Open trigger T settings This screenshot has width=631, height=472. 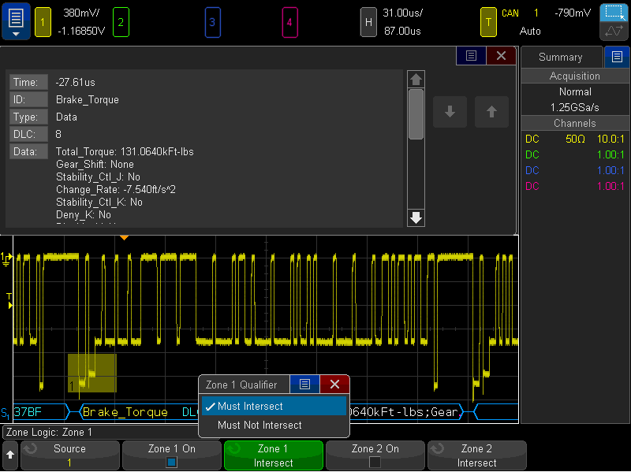point(489,22)
